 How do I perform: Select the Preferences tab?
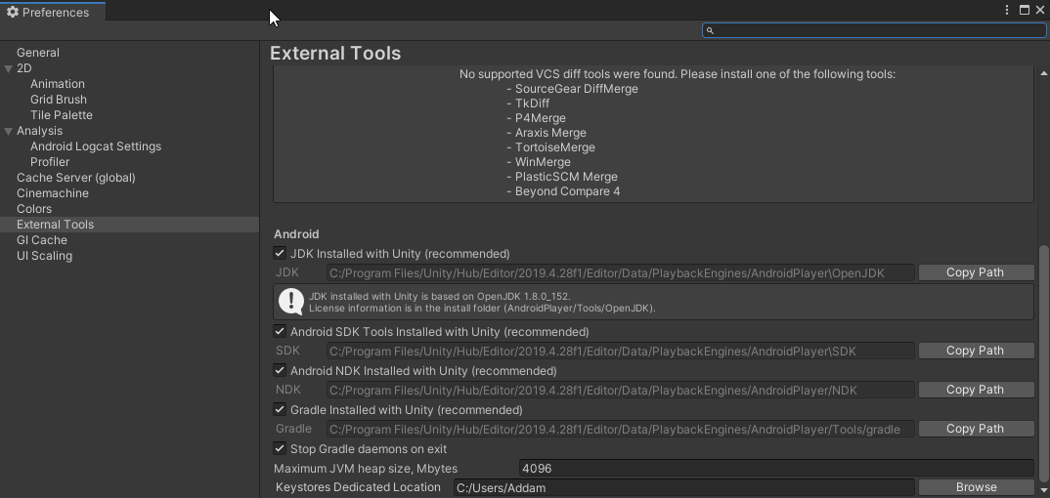click(53, 12)
